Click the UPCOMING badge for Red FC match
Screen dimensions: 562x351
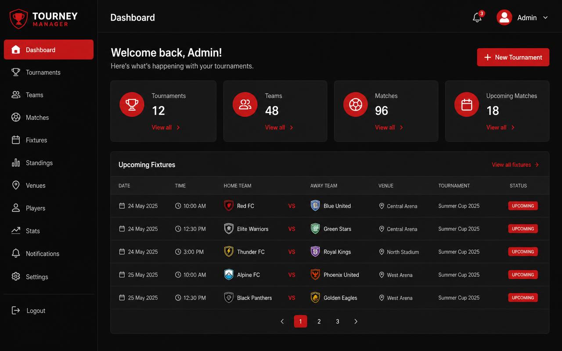pos(523,206)
